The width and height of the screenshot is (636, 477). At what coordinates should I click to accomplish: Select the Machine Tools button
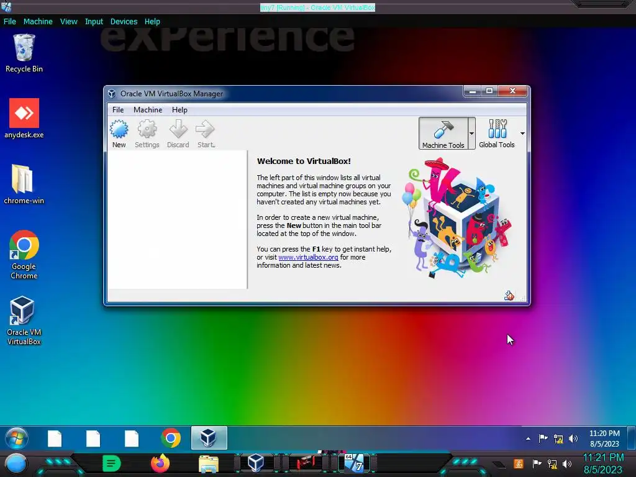click(443, 134)
